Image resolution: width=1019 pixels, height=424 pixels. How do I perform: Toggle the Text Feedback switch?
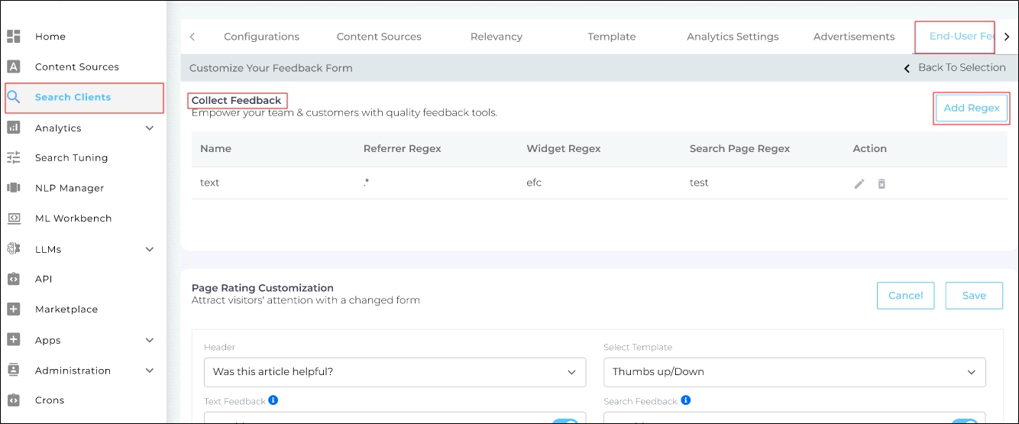click(565, 421)
